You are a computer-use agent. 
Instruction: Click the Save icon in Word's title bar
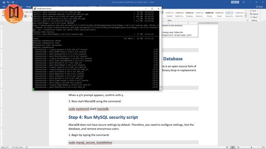(4, 2)
